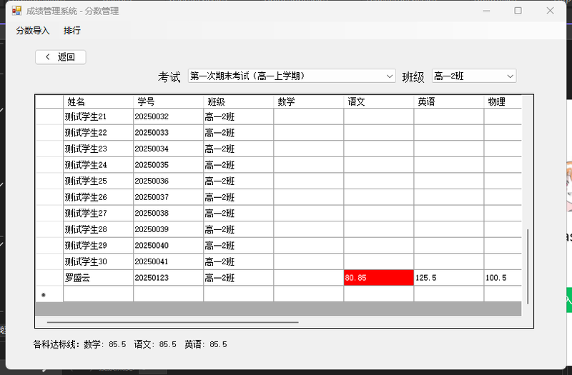Select the 测试学生22 name cell

click(99, 133)
